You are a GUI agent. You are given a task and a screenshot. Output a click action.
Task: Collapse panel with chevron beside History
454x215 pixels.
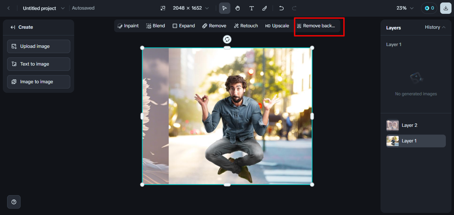[444, 27]
